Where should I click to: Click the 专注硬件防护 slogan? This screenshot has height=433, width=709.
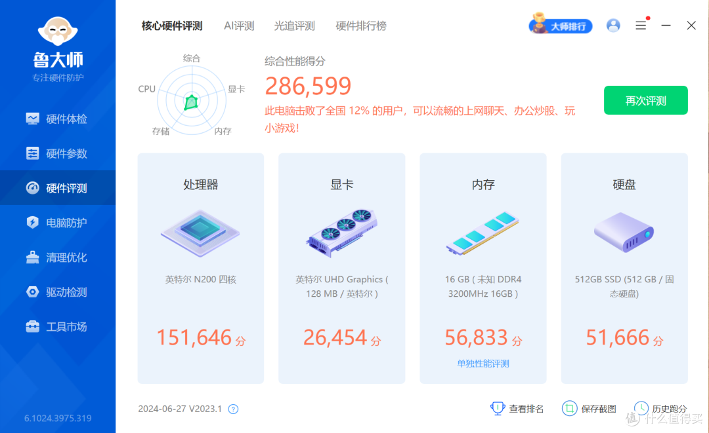[x=58, y=77]
